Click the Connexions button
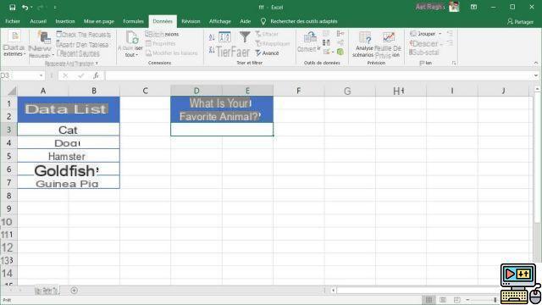 162,34
